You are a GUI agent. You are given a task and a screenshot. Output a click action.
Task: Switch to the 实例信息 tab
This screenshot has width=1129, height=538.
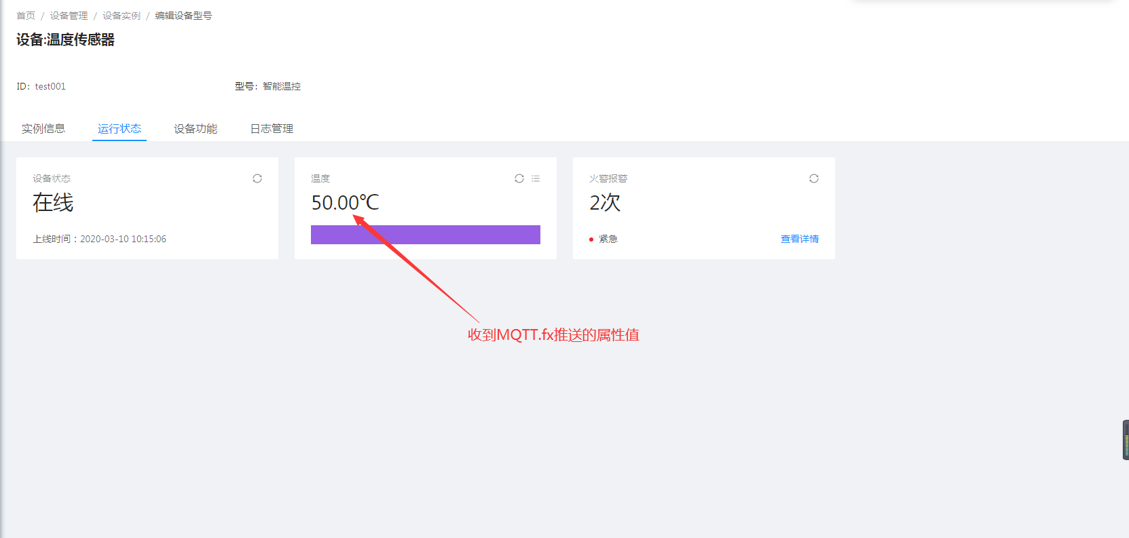click(x=43, y=129)
